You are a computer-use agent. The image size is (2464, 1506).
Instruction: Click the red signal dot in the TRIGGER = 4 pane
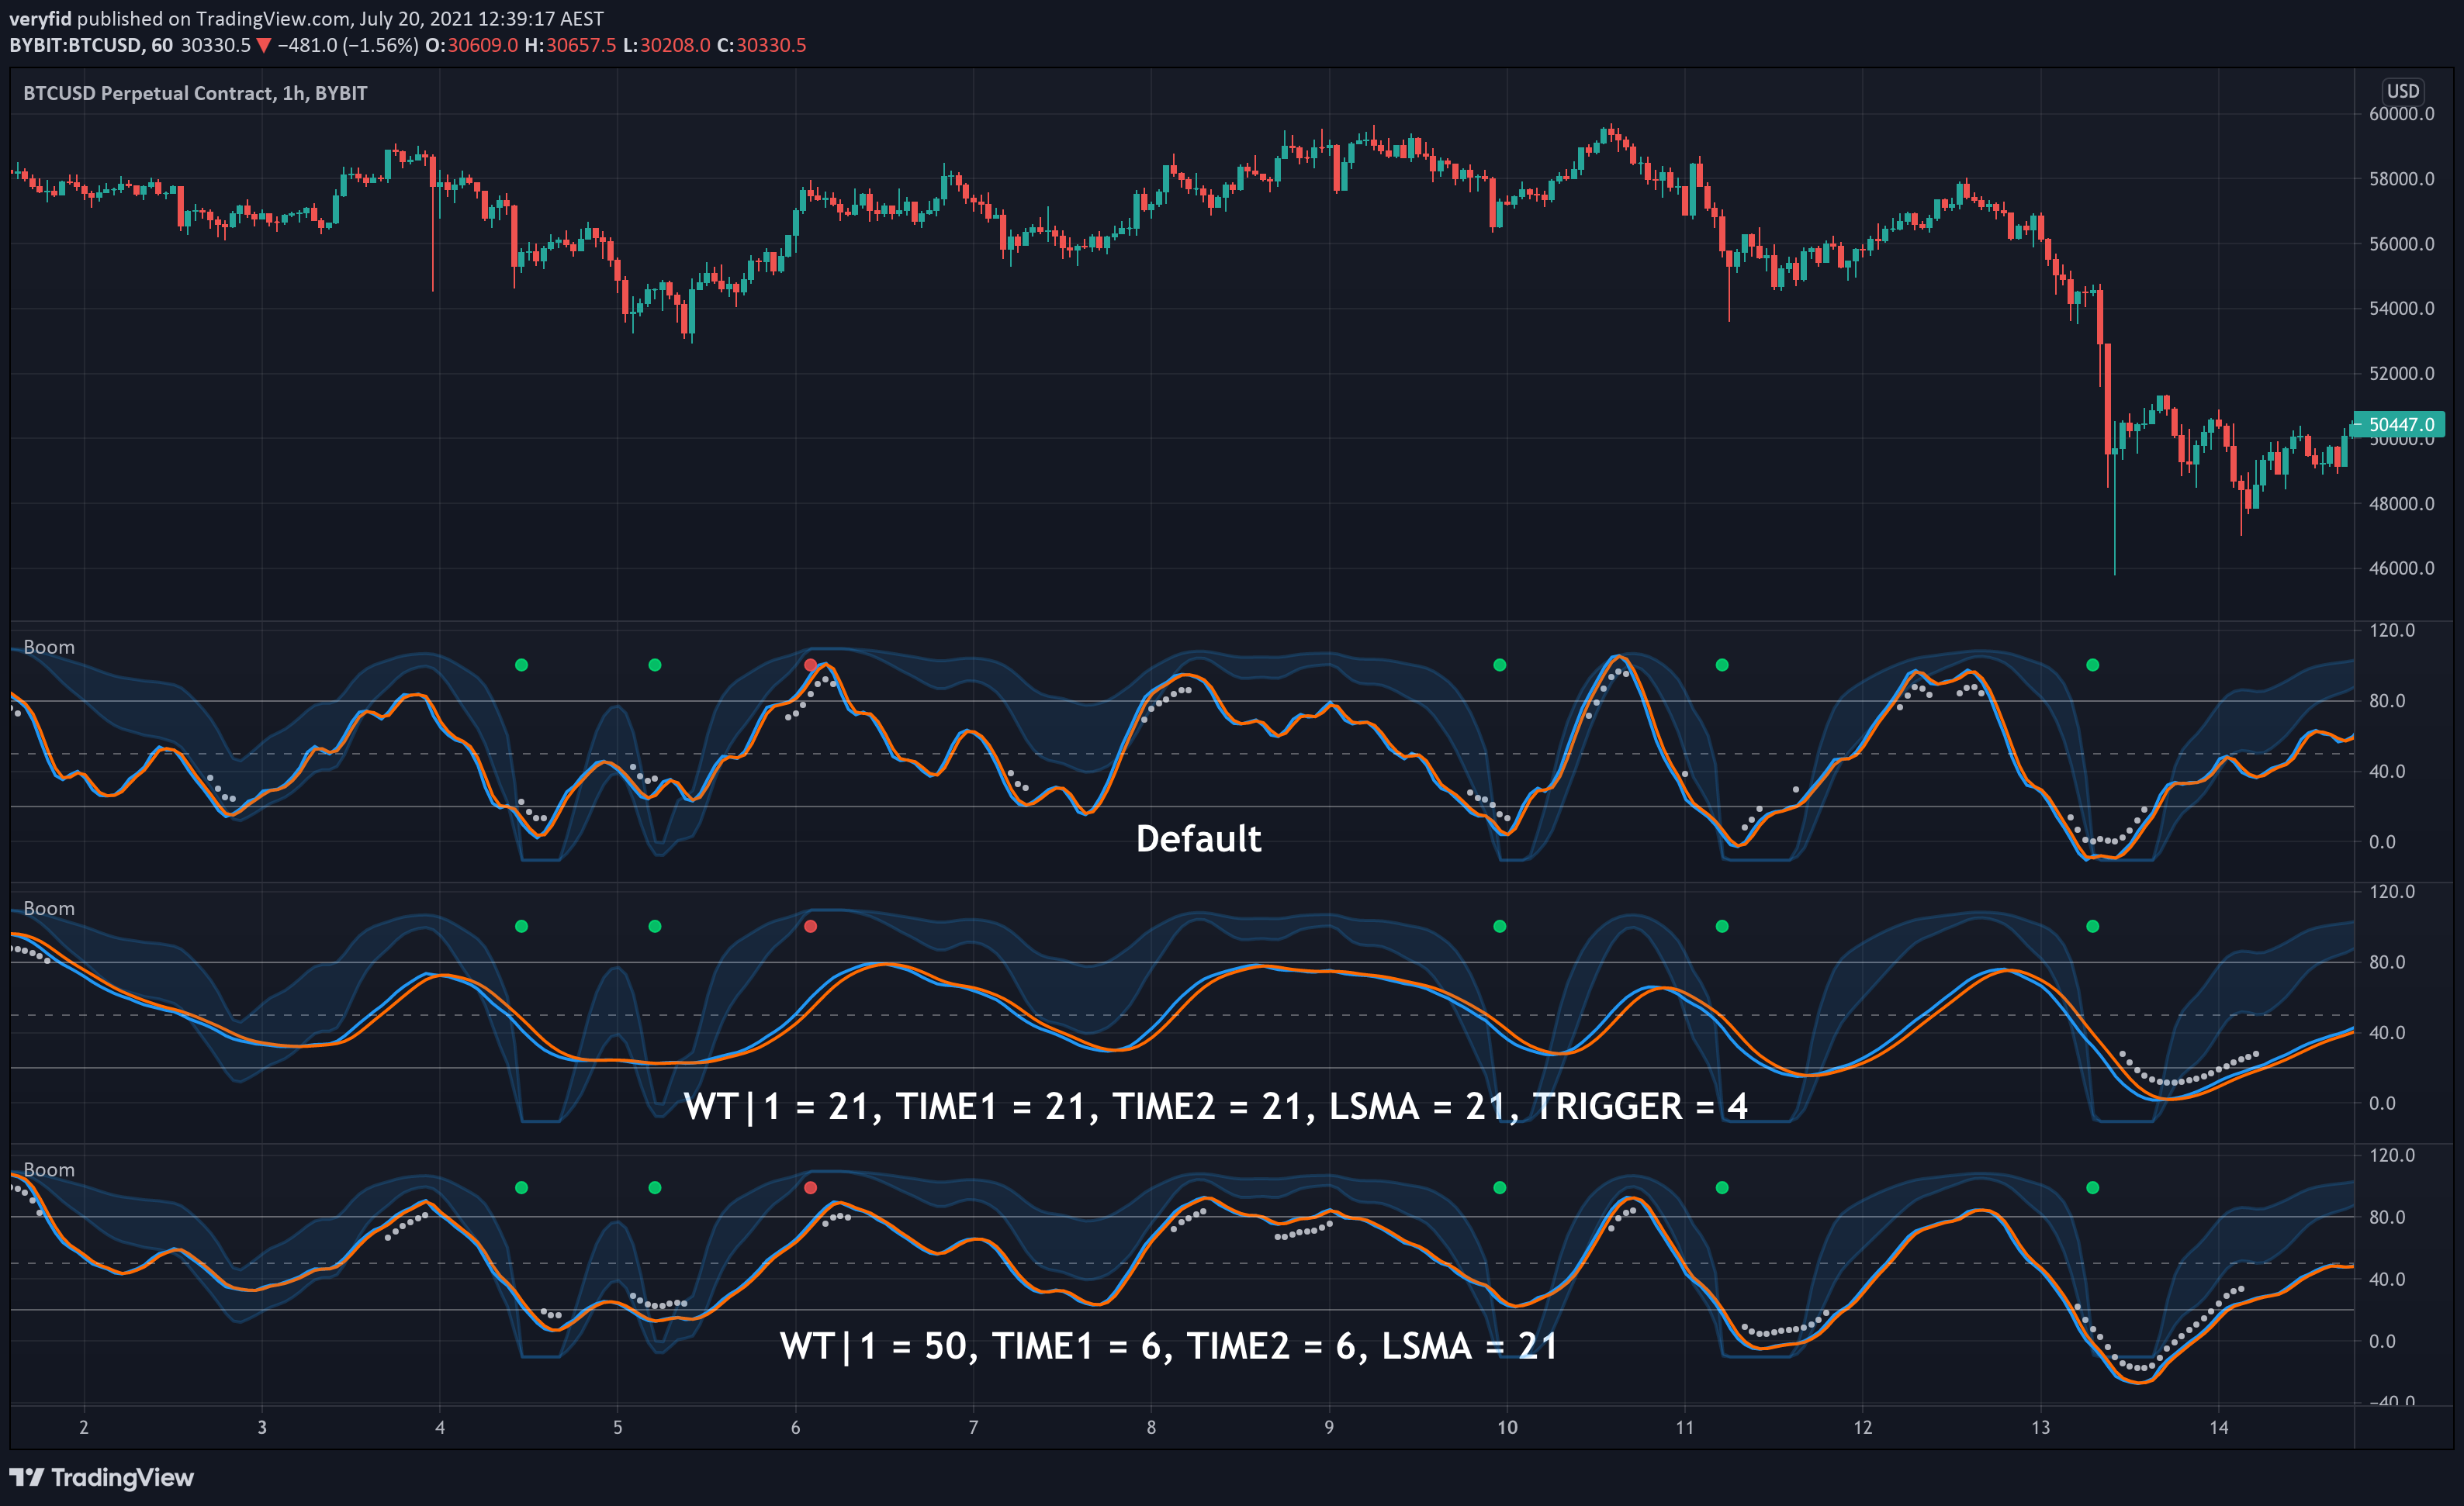click(x=810, y=927)
